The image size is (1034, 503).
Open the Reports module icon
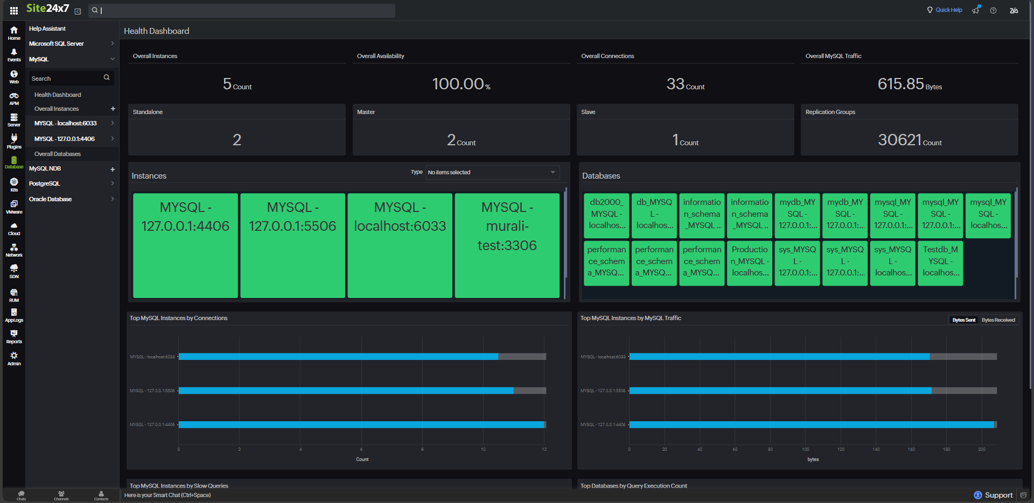14,337
